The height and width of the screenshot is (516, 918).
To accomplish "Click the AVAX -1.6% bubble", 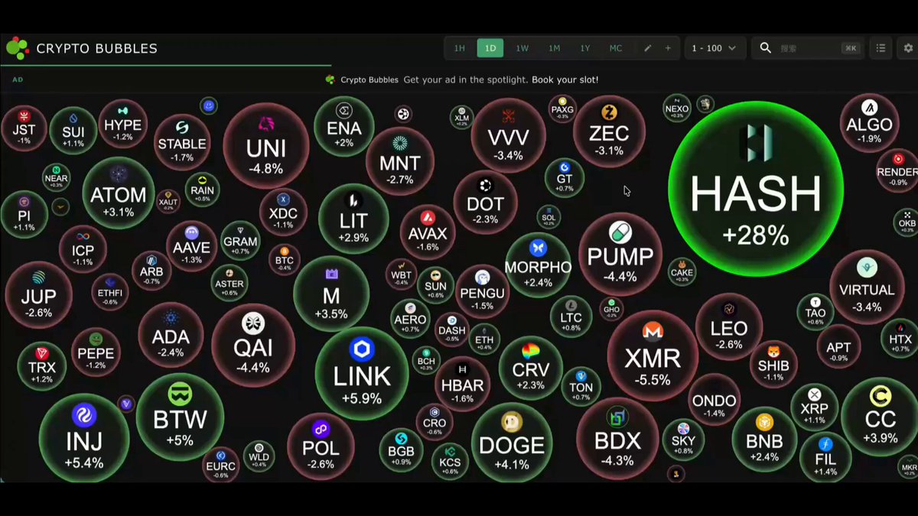I will 428,232.
